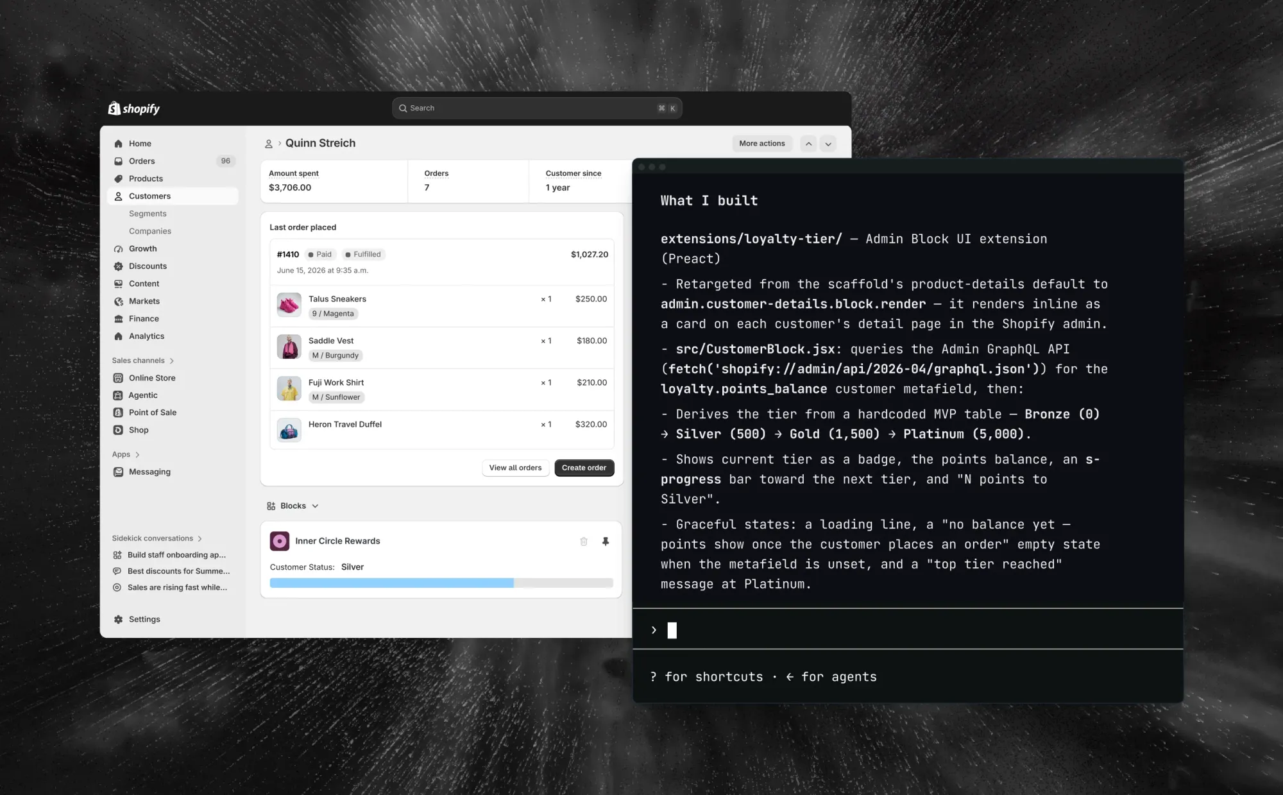
Task: Click the Settings gear icon
Action: [118, 619]
